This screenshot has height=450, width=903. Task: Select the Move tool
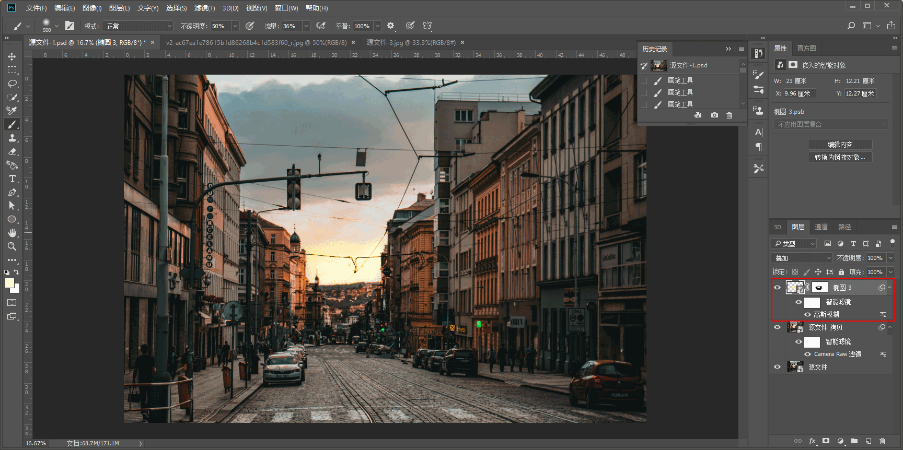click(x=11, y=56)
